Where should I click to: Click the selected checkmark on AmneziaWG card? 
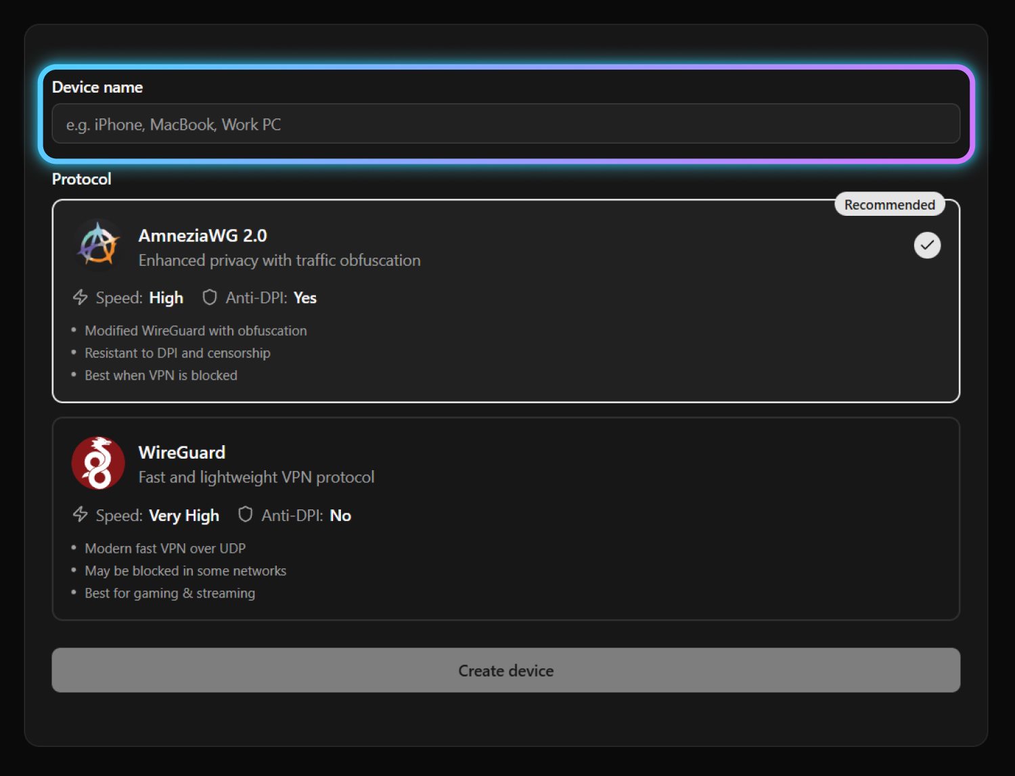[x=927, y=245]
